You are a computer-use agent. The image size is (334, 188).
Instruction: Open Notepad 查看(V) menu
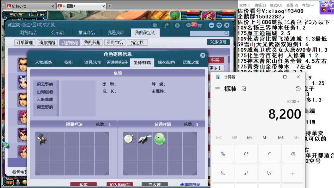point(292,5)
